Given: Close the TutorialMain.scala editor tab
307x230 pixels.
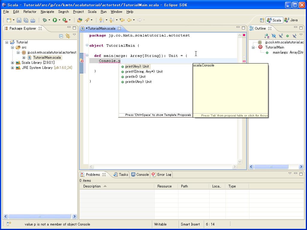Looking at the screenshot, I should [119, 28].
